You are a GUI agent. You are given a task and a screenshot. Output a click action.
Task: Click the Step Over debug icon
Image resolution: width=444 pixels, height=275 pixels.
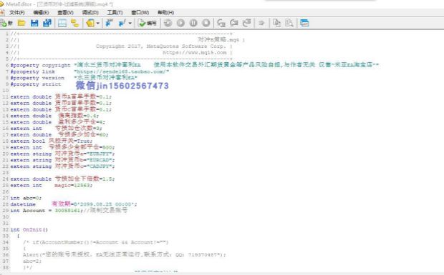tap(234, 23)
